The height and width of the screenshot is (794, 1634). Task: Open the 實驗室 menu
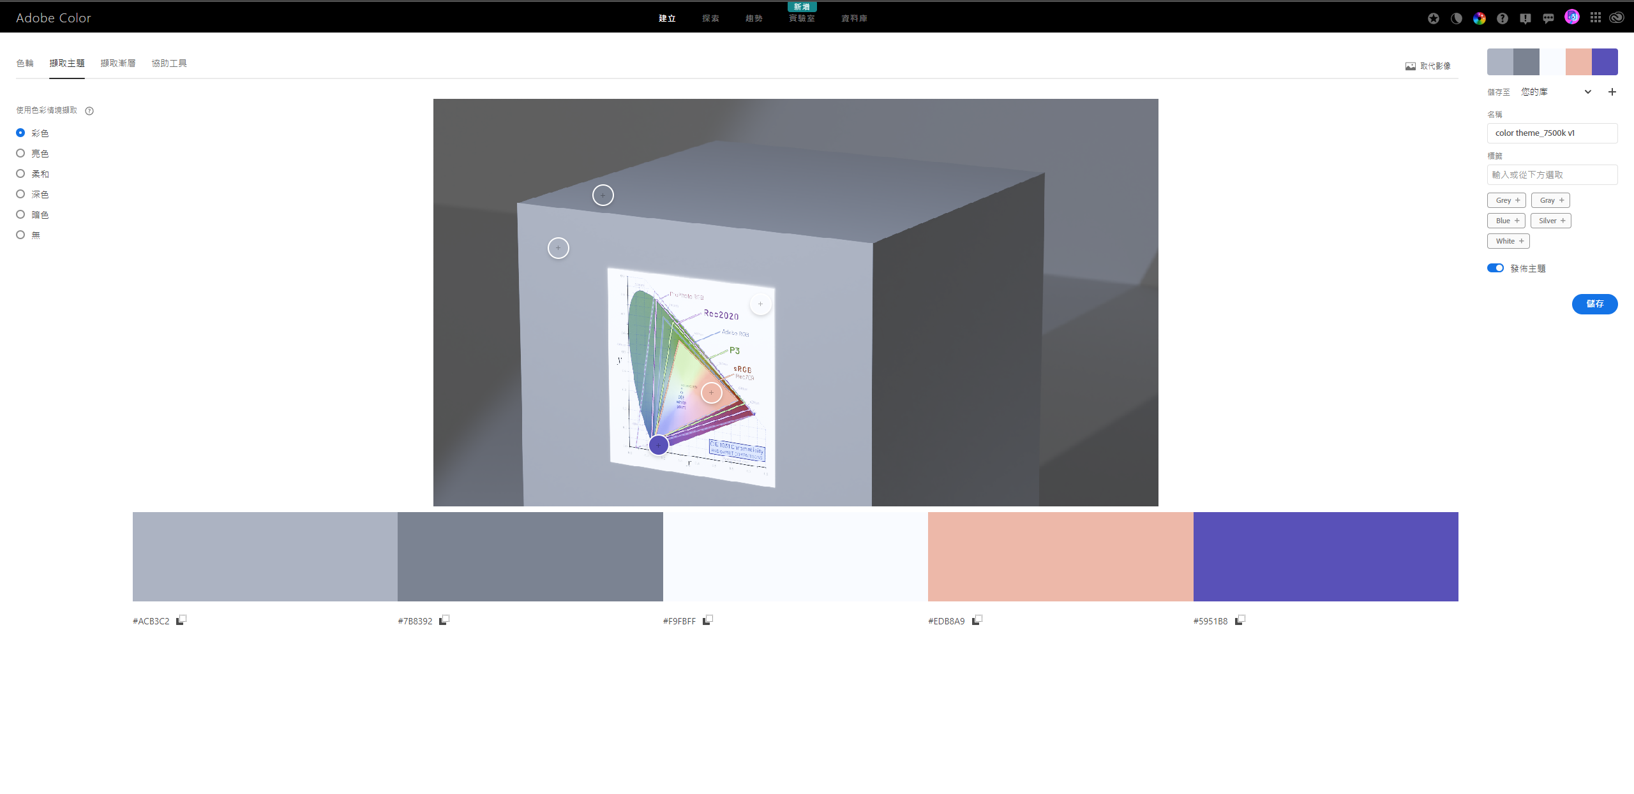[x=802, y=18]
